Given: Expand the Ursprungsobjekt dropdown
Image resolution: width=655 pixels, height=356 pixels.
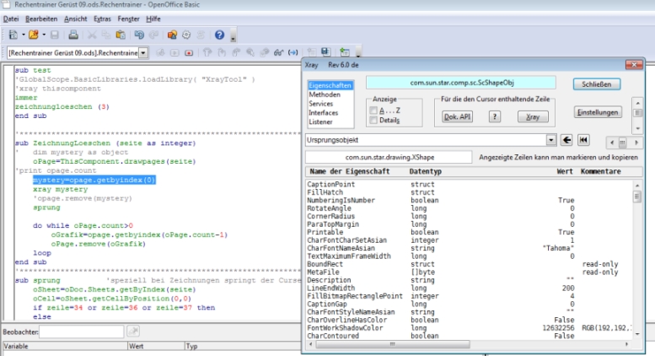Looking at the screenshot, I should coord(551,138).
